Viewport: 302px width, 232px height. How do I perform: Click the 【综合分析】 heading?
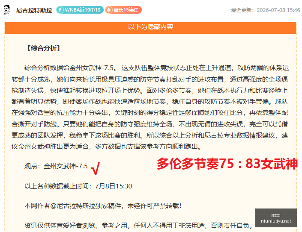pyautogui.click(x=44, y=48)
